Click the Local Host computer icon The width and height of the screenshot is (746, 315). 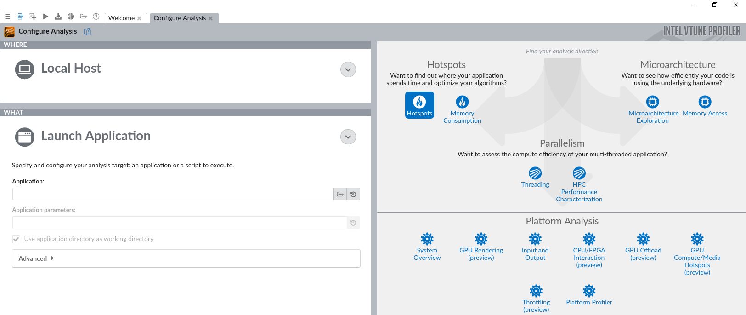pos(25,69)
